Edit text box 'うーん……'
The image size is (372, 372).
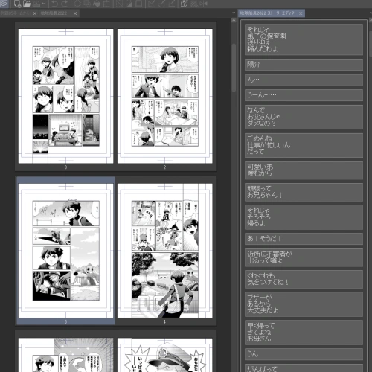[304, 95]
